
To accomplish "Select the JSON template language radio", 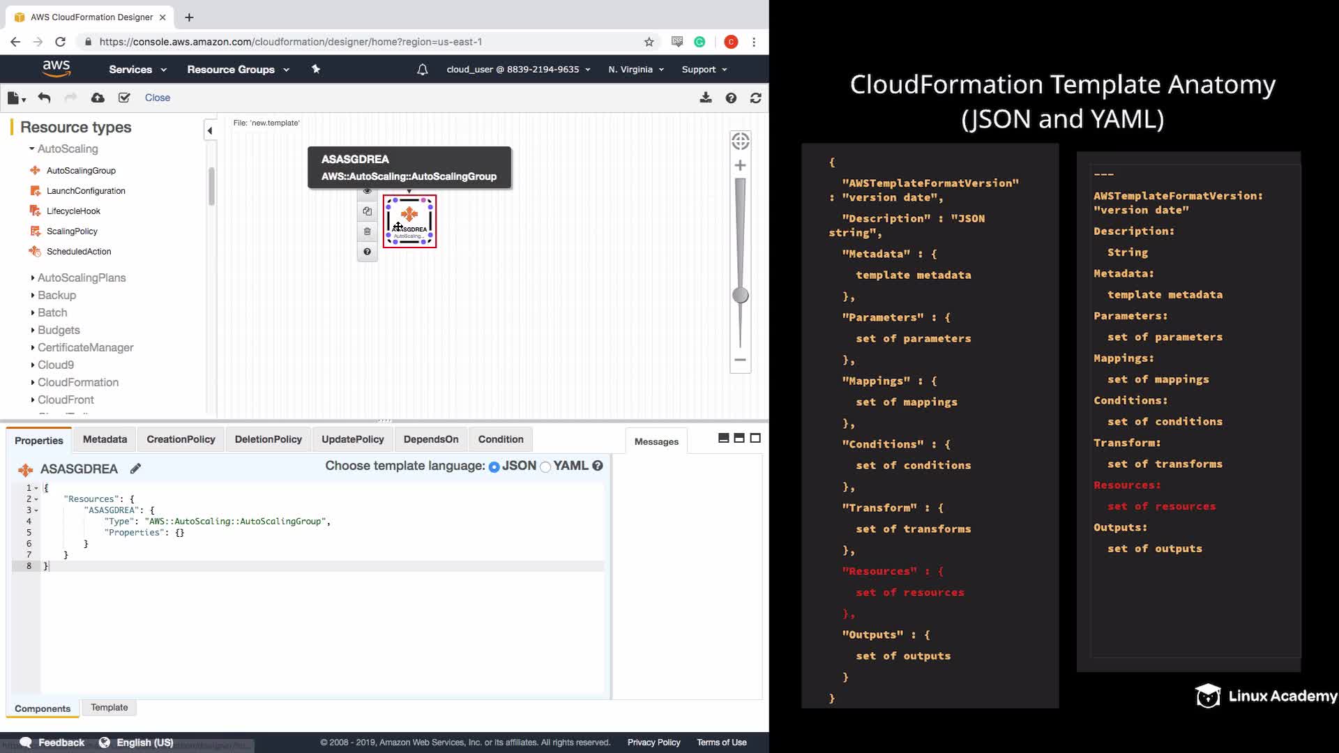I will 494,467.
